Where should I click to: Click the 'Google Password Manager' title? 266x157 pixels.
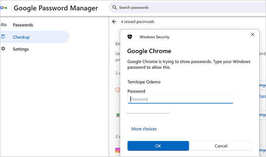(x=56, y=8)
